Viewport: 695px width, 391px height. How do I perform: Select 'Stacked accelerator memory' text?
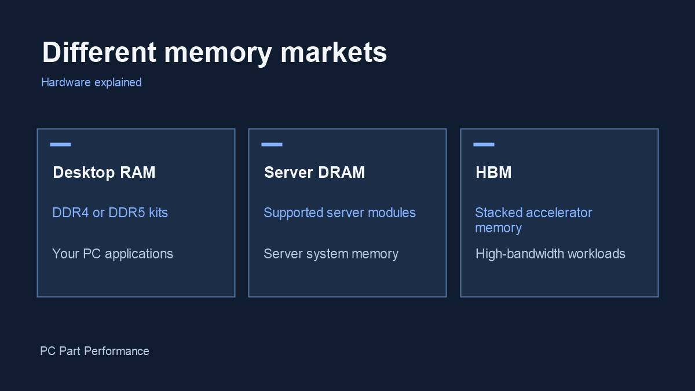coord(533,220)
